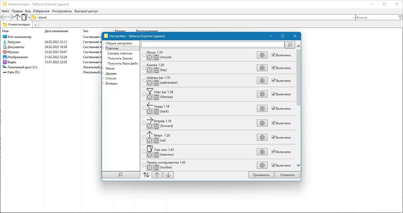Open gear options for Вверх plugin
The width and height of the screenshot is (403, 213).
pos(262,137)
